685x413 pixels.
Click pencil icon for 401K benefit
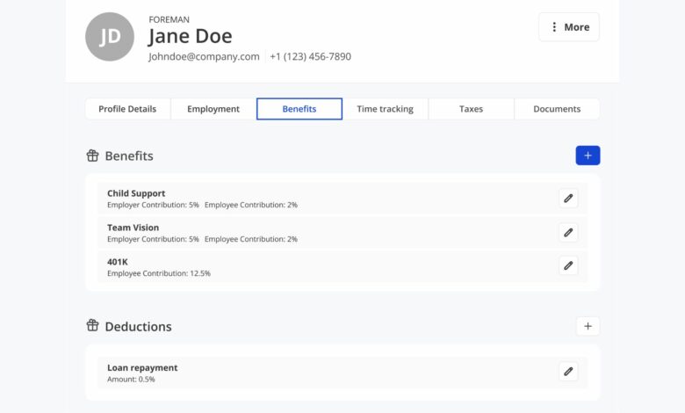pos(568,265)
